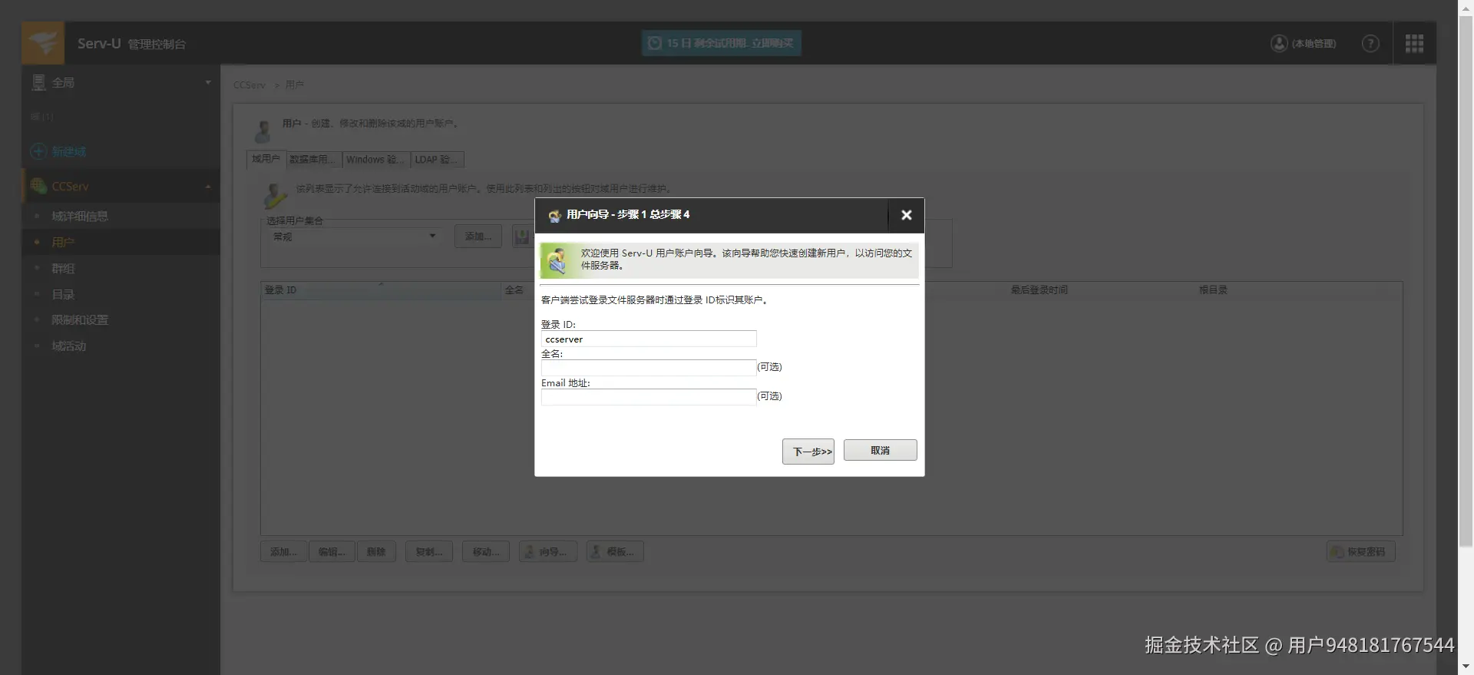The width and height of the screenshot is (1474, 675).
Task: Open 域活动 in the sidebar
Action: pyautogui.click(x=69, y=346)
